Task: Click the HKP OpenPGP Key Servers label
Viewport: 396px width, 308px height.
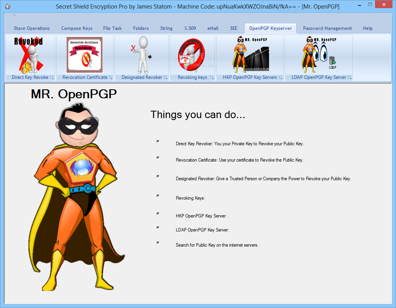Action: pos(250,77)
